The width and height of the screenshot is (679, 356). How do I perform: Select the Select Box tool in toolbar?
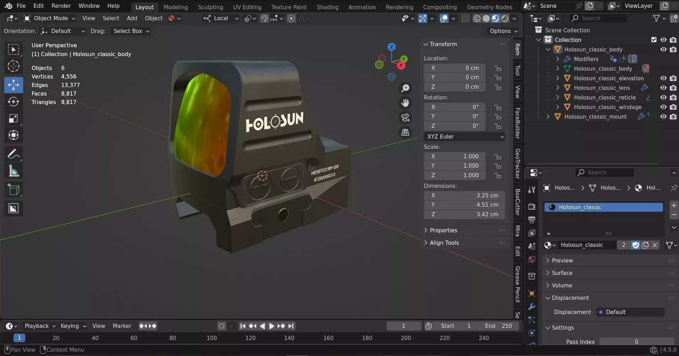pyautogui.click(x=14, y=49)
